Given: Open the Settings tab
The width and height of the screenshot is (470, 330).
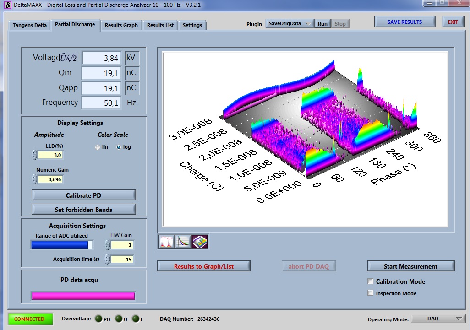Looking at the screenshot, I should tap(192, 25).
